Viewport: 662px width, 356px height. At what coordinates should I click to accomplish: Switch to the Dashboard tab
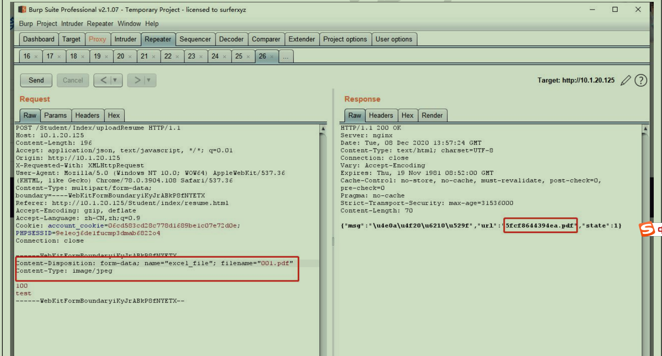click(x=39, y=39)
